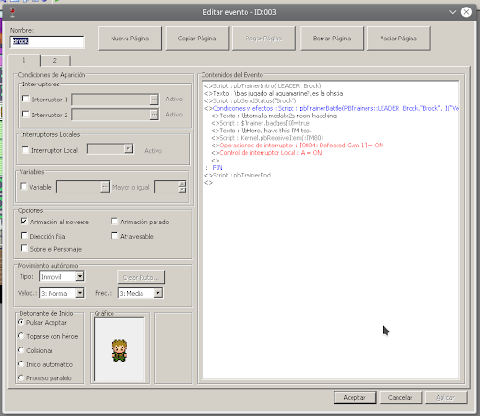
Task: Switch to page tab 1
Action: click(24, 60)
